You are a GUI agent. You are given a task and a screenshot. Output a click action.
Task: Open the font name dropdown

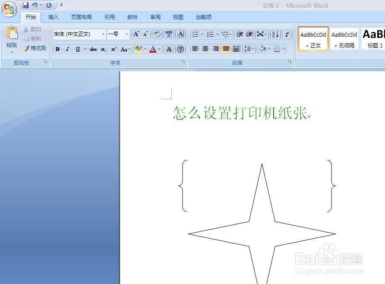point(103,34)
